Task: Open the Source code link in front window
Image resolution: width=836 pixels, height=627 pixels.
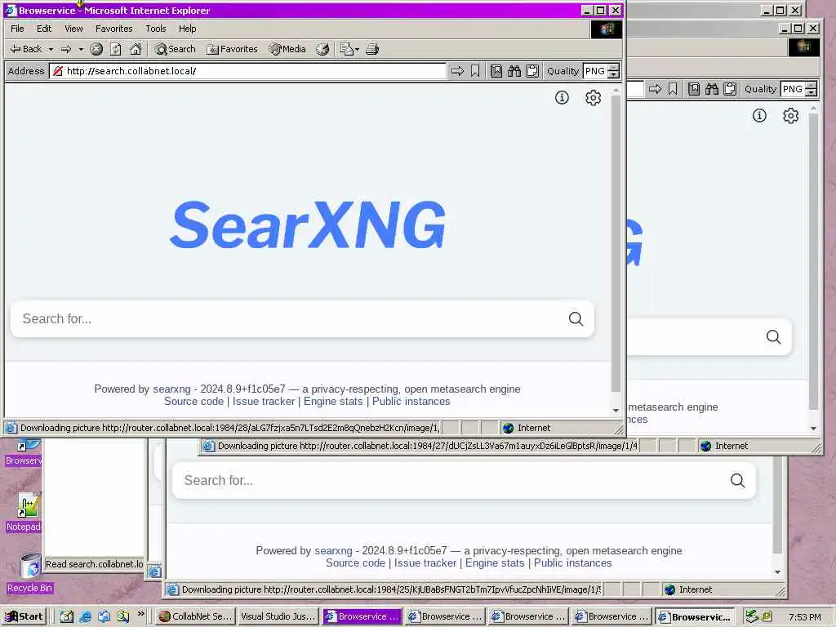Action: (193, 402)
